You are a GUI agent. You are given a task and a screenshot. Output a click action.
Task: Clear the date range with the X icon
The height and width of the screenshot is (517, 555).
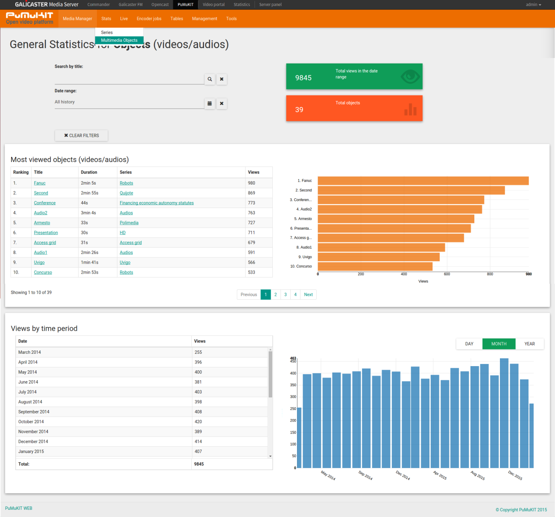[x=222, y=104]
